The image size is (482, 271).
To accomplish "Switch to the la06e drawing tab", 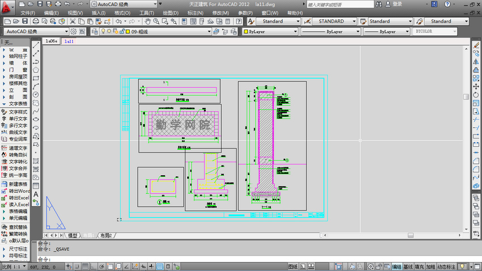I will click(x=52, y=41).
